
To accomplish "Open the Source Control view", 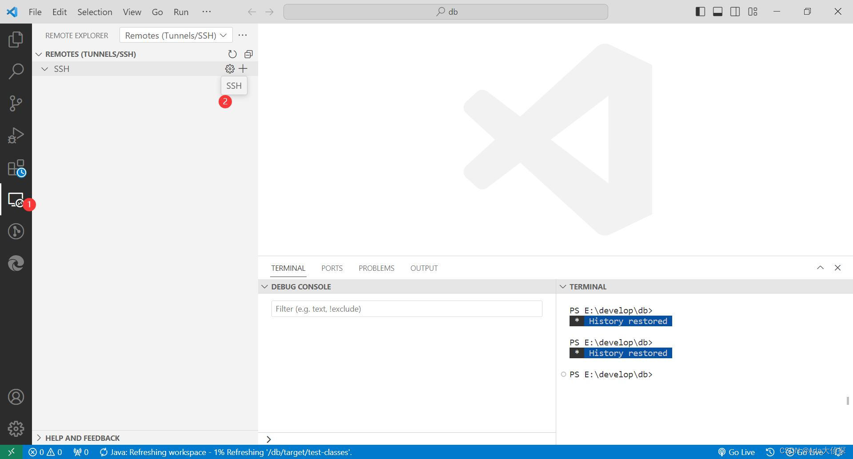I will (x=16, y=103).
